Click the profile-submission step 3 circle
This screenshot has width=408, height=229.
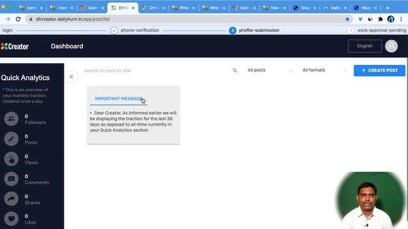pos(233,31)
